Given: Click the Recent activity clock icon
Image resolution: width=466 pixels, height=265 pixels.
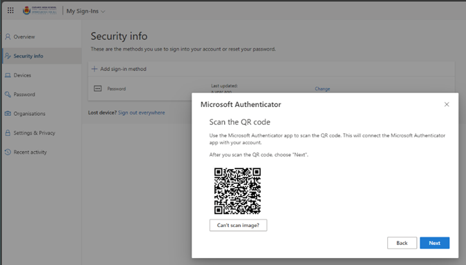Looking at the screenshot, I should [8, 152].
